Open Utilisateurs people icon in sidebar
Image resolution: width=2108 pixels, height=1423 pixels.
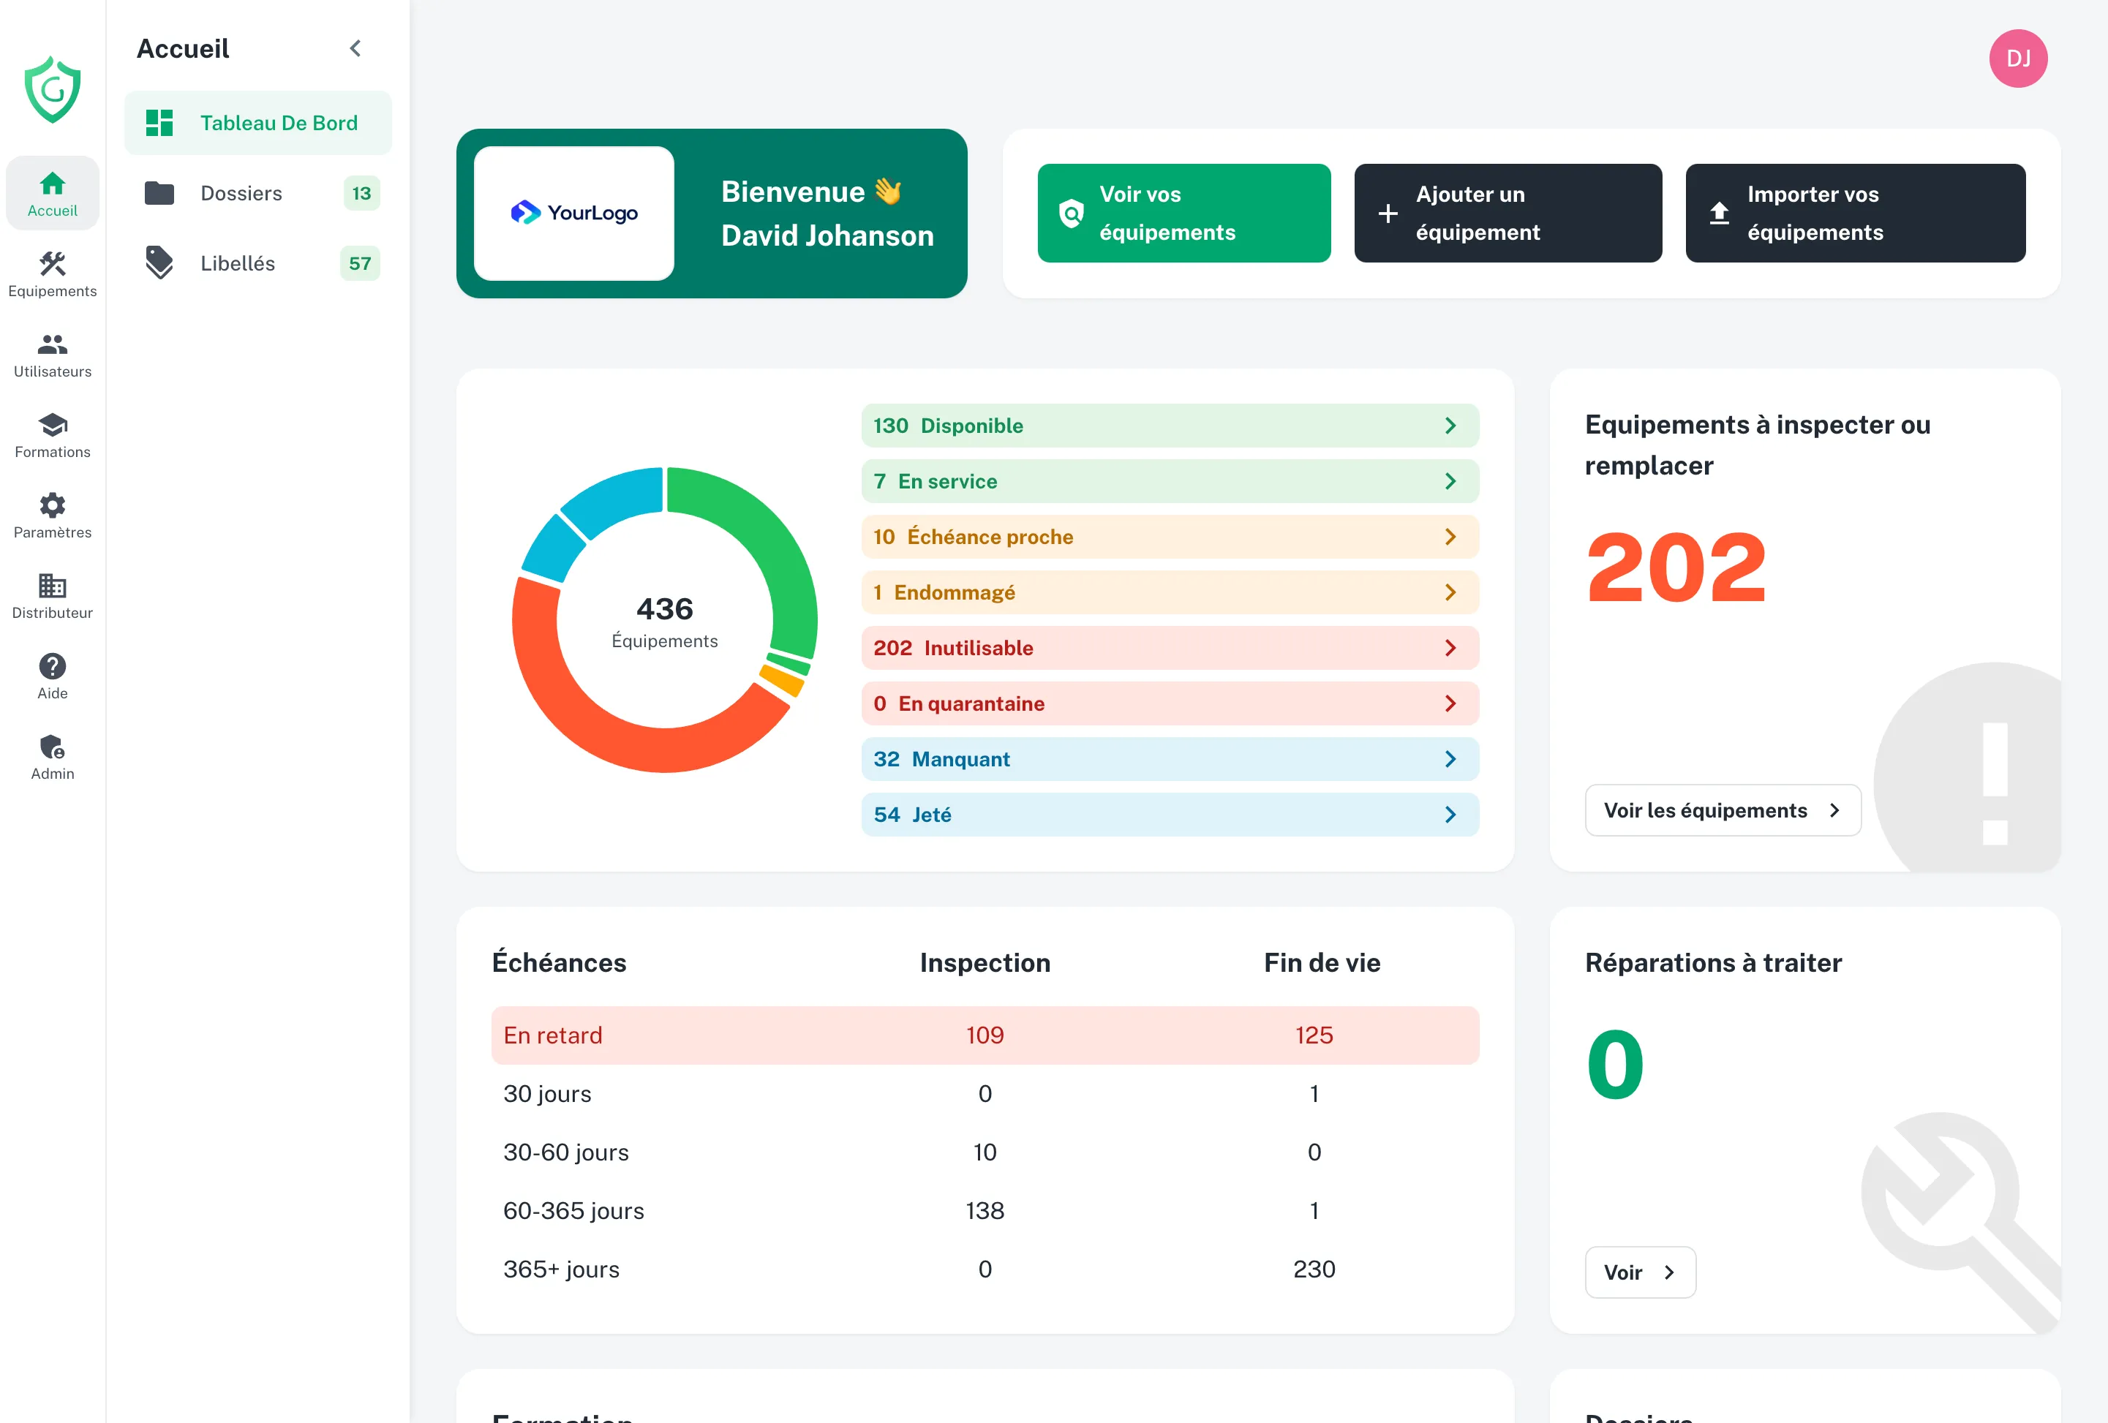(53, 344)
